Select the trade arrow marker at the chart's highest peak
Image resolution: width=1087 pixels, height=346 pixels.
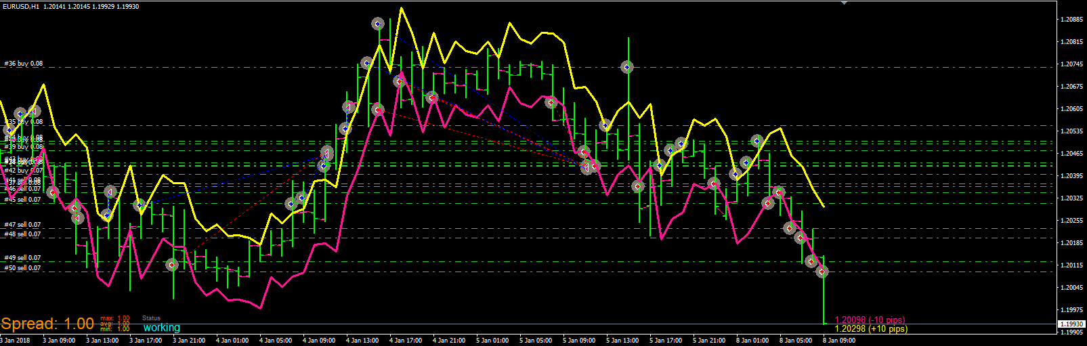[378, 24]
